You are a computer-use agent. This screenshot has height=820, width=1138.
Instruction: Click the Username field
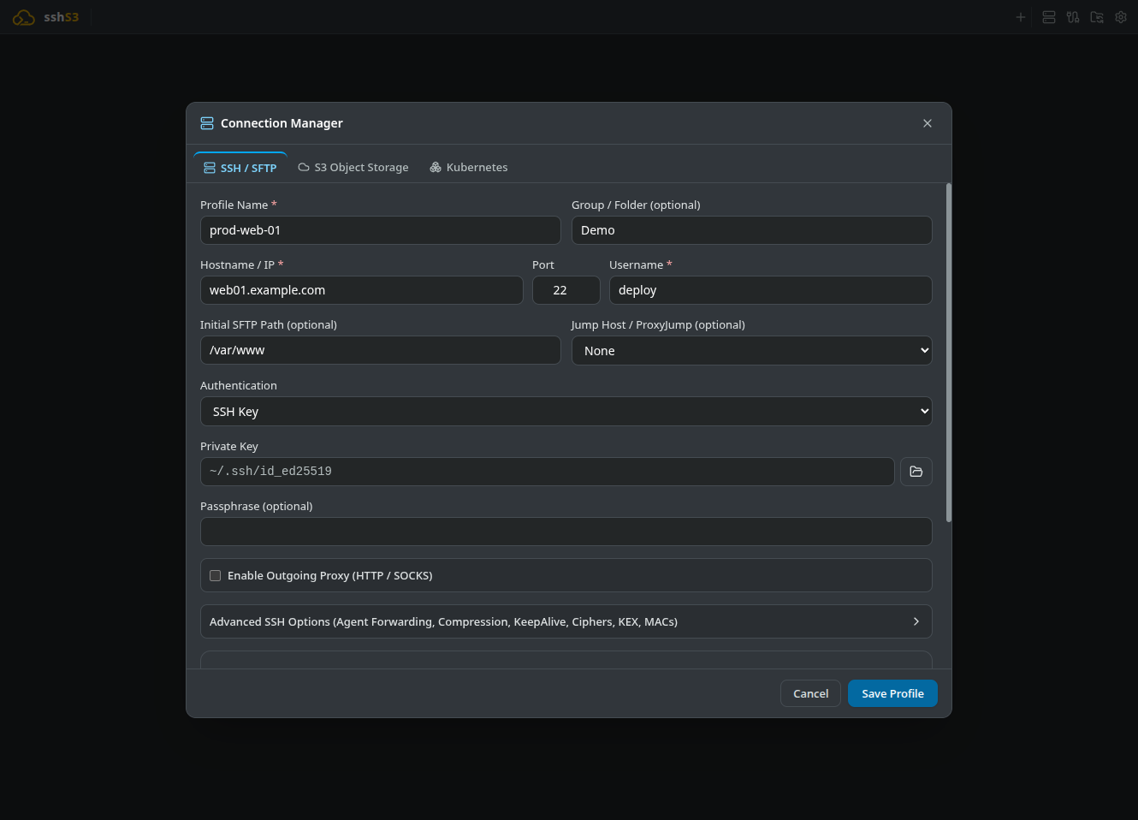[x=771, y=290]
